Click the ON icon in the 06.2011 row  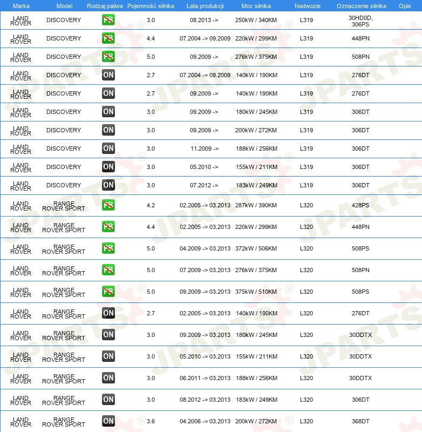click(x=108, y=378)
